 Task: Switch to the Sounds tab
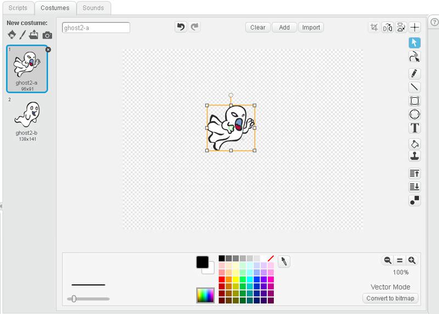click(x=93, y=8)
